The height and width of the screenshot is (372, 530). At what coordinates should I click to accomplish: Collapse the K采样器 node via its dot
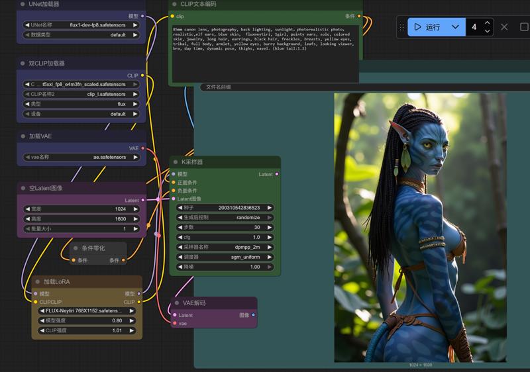174,162
